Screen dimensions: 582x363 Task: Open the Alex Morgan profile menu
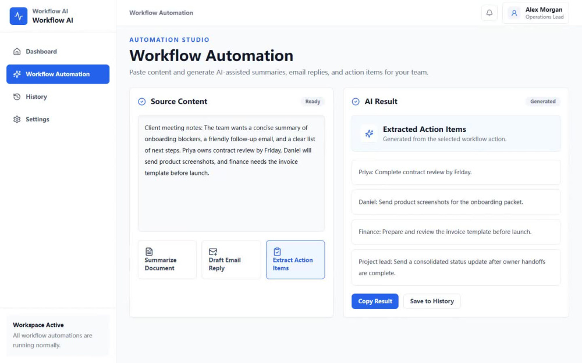click(x=535, y=13)
